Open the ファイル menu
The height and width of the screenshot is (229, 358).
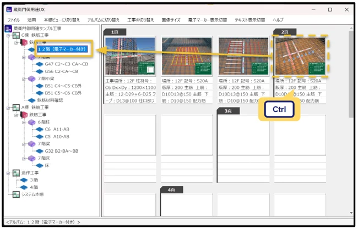[13, 20]
